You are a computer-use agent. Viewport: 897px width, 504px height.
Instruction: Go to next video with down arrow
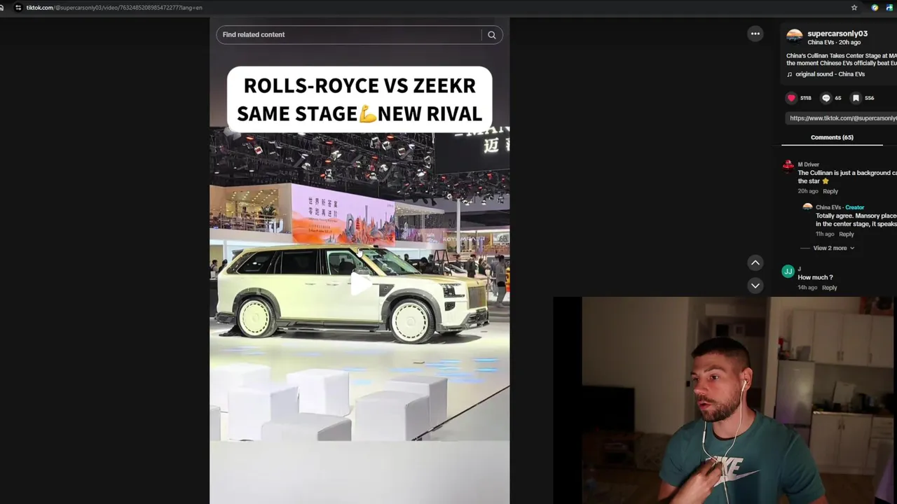click(755, 286)
